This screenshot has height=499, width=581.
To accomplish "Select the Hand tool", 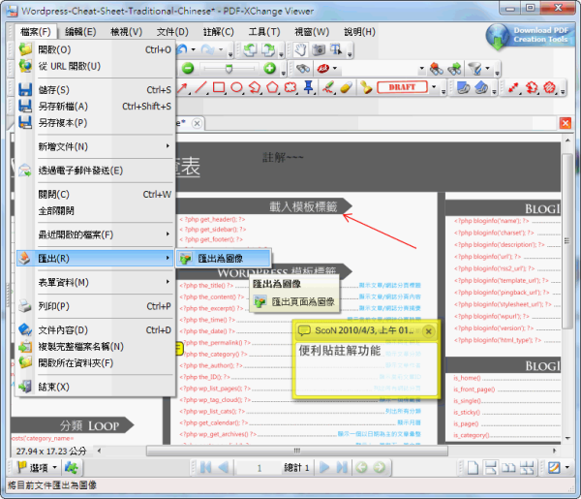I will (300, 49).
